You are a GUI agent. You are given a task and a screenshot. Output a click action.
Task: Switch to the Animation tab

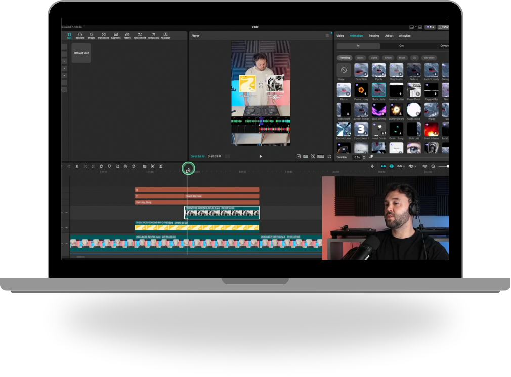click(356, 36)
